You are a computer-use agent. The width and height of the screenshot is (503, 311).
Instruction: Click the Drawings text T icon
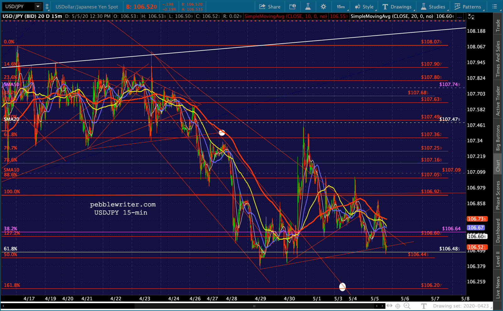click(x=385, y=7)
